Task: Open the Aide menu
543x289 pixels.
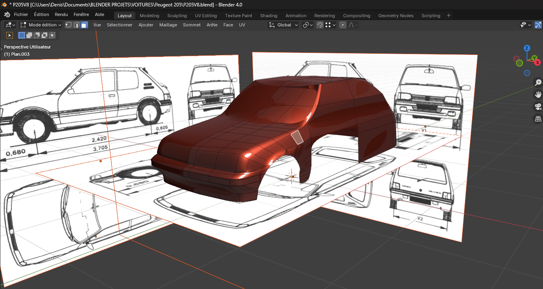Action: click(99, 14)
